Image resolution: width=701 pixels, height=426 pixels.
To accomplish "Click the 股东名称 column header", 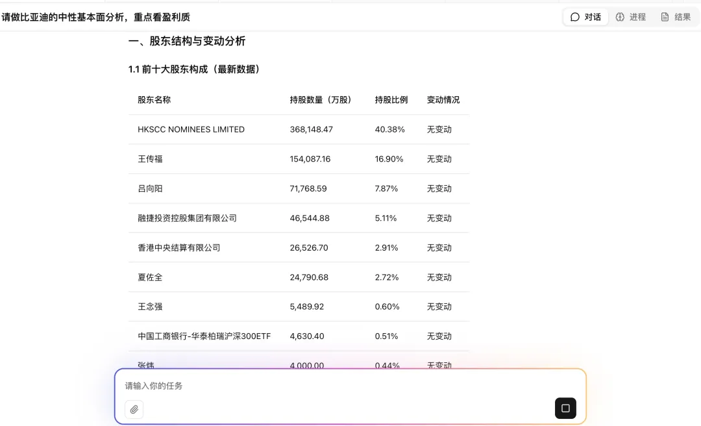I will point(154,100).
